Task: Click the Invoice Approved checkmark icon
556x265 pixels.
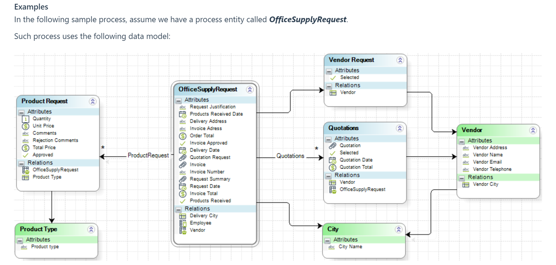Action: 183,143
